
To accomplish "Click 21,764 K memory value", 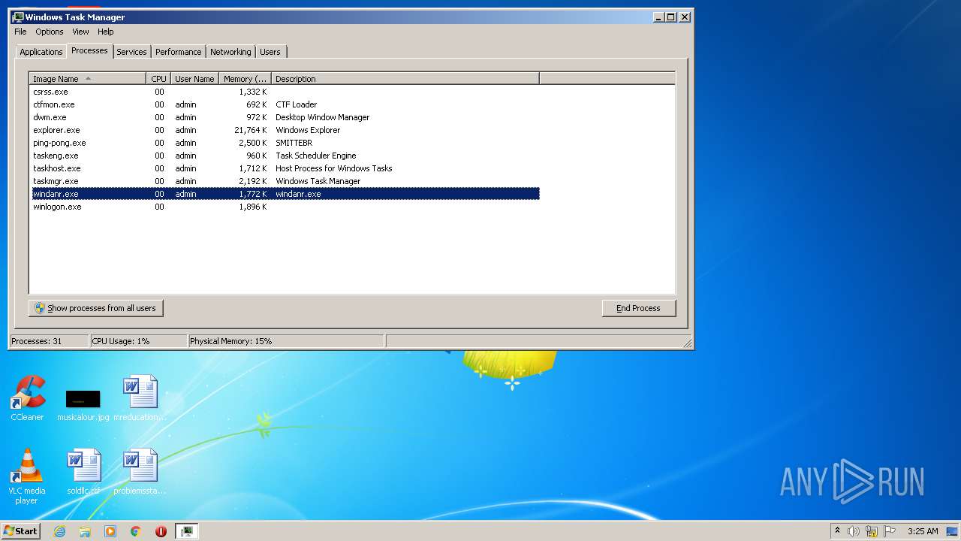I will (251, 130).
